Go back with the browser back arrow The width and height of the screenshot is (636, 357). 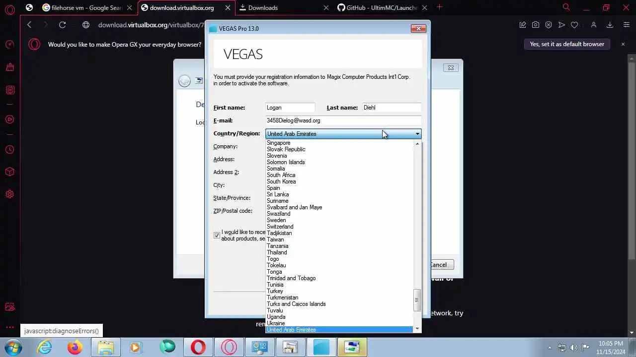click(x=29, y=25)
